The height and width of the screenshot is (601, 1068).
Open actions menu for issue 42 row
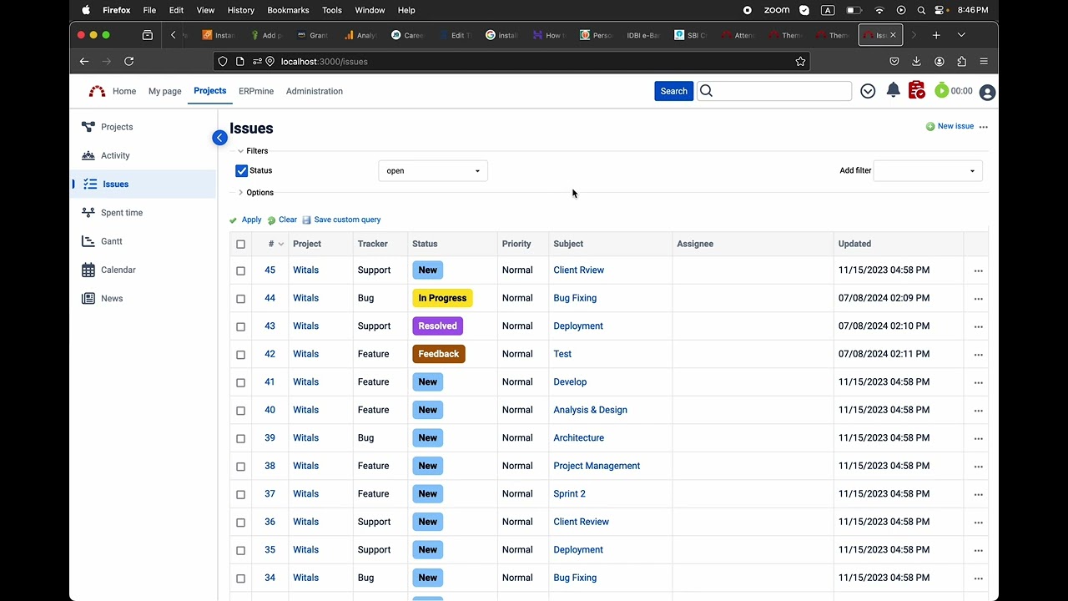978,355
